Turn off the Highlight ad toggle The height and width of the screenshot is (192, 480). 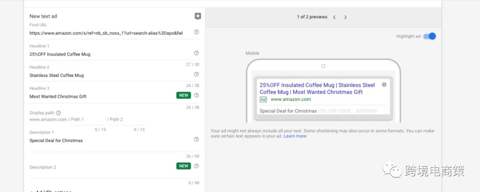429,36
